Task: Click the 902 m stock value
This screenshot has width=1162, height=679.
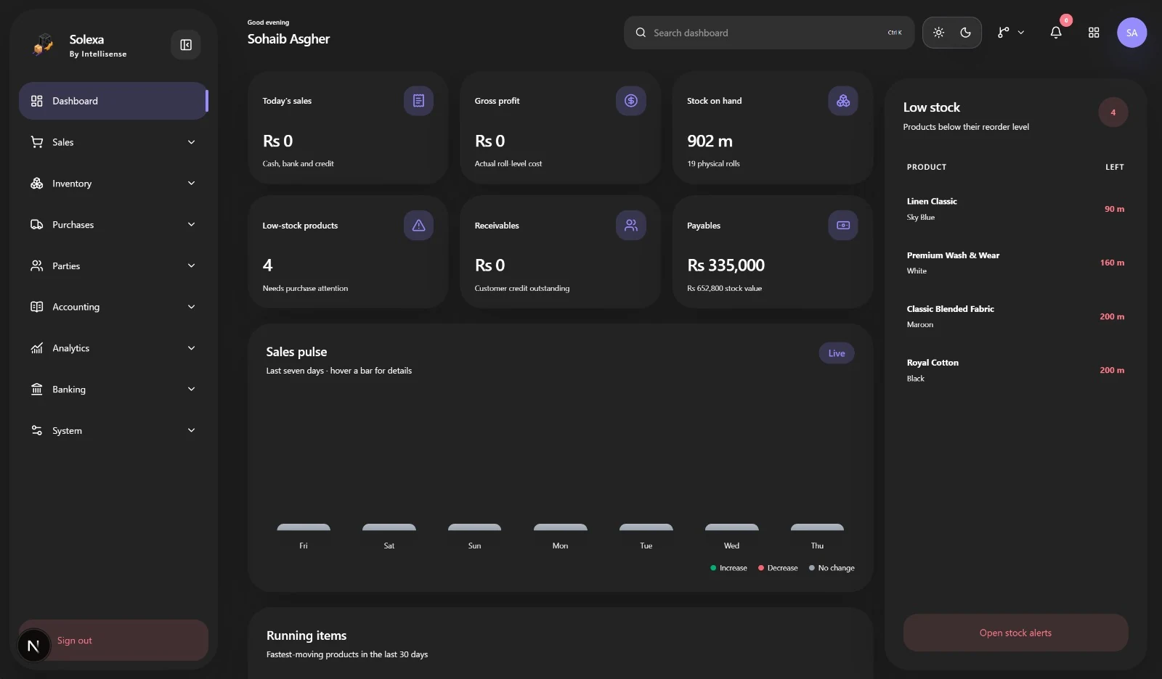Action: pos(710,141)
